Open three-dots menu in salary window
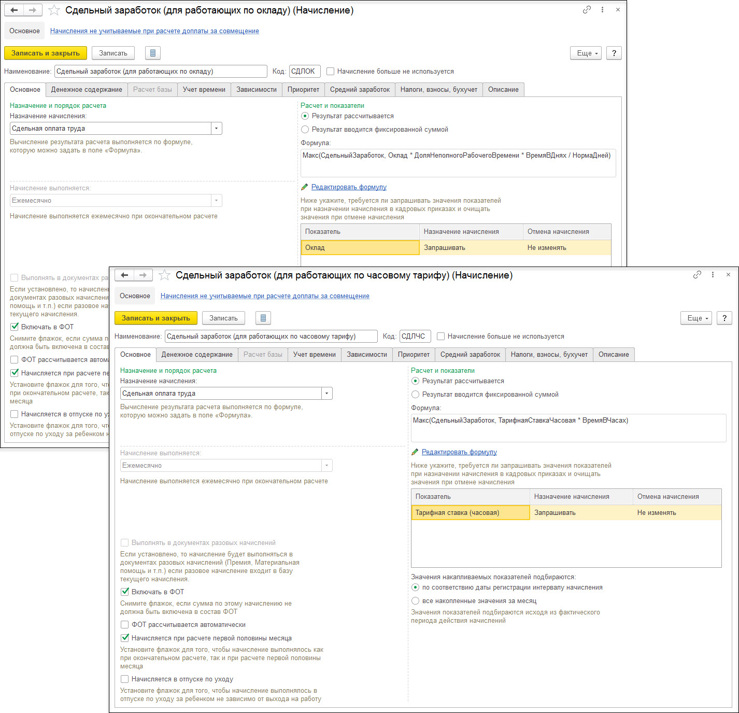Screen dimensions: 739x713 [x=602, y=10]
